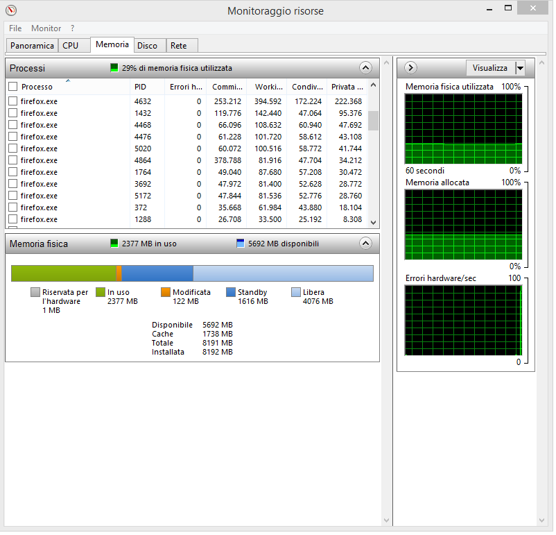Sort by the Privata column header
Viewport: 556px width, 535px height.
tap(348, 87)
